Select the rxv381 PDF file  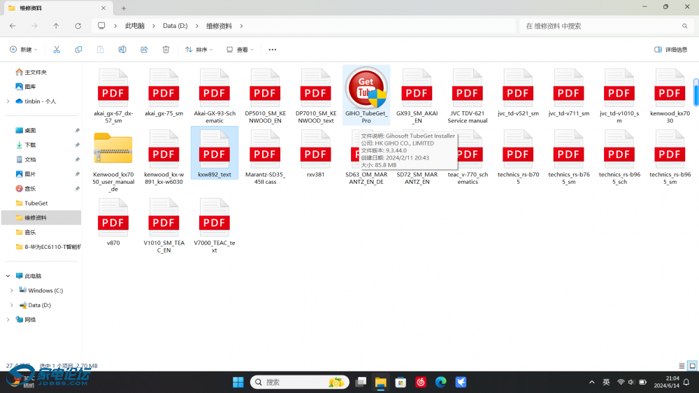pyautogui.click(x=316, y=153)
